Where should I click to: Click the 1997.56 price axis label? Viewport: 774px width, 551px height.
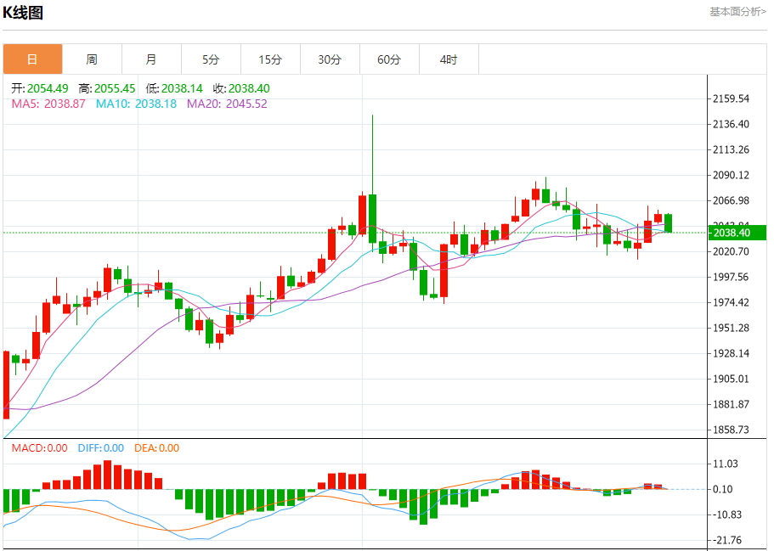coord(731,278)
